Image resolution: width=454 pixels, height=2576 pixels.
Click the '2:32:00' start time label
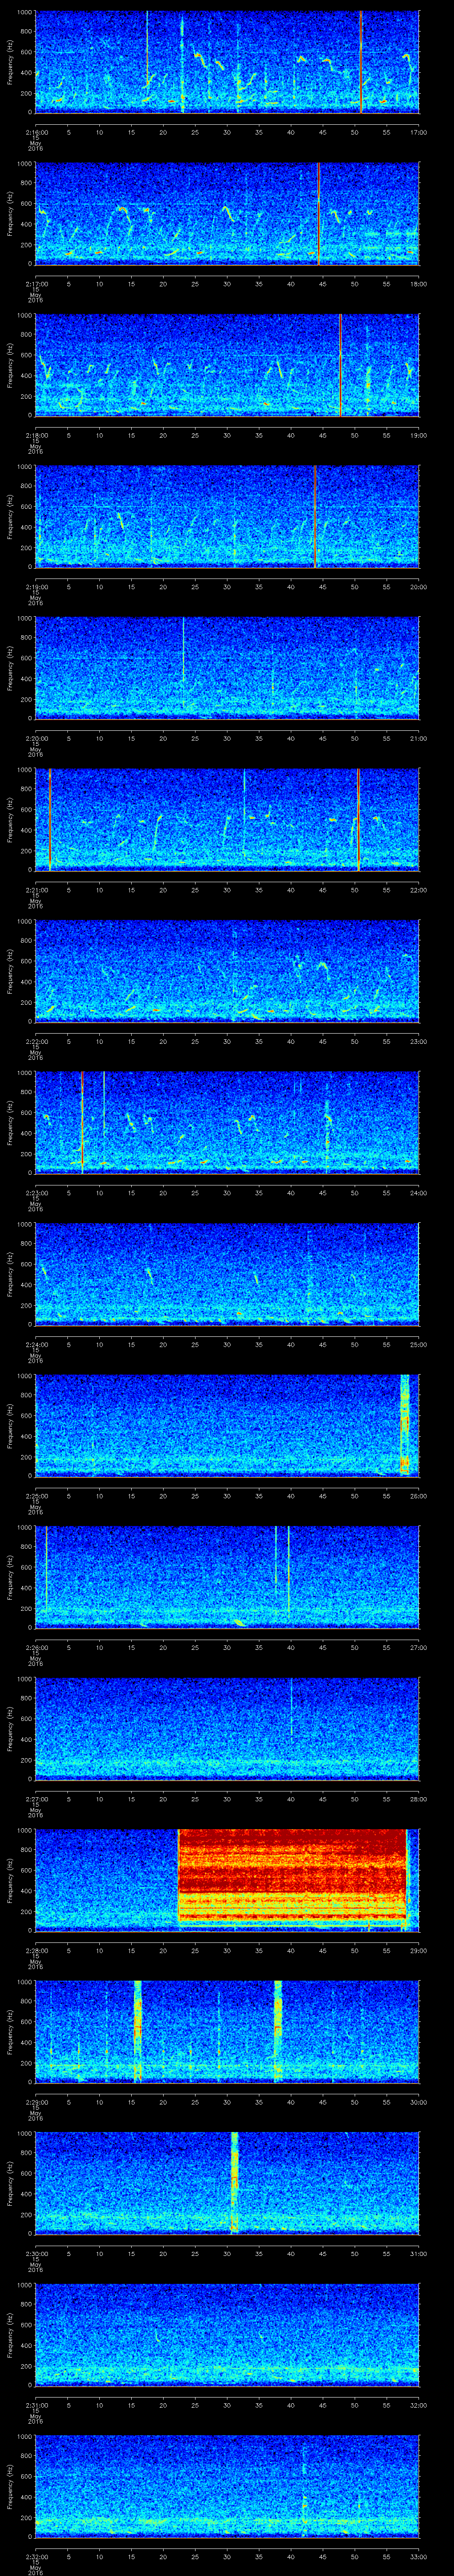36,2556
